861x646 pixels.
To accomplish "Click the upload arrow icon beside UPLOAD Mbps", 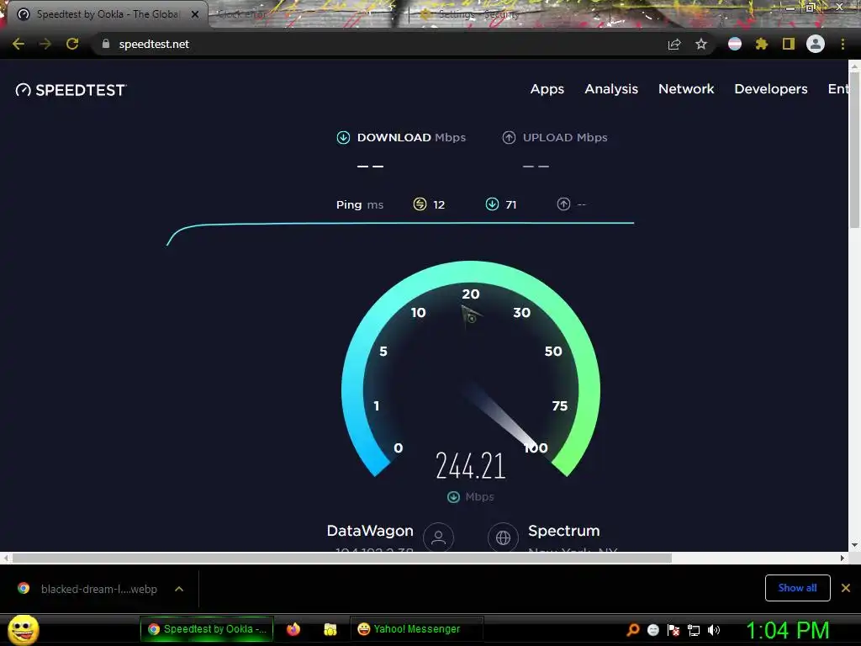I will click(509, 137).
